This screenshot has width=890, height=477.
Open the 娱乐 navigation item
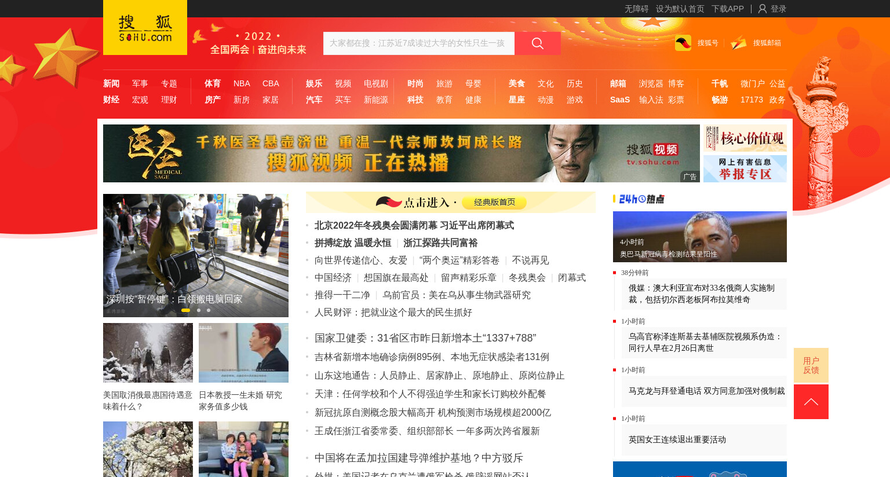click(x=314, y=83)
